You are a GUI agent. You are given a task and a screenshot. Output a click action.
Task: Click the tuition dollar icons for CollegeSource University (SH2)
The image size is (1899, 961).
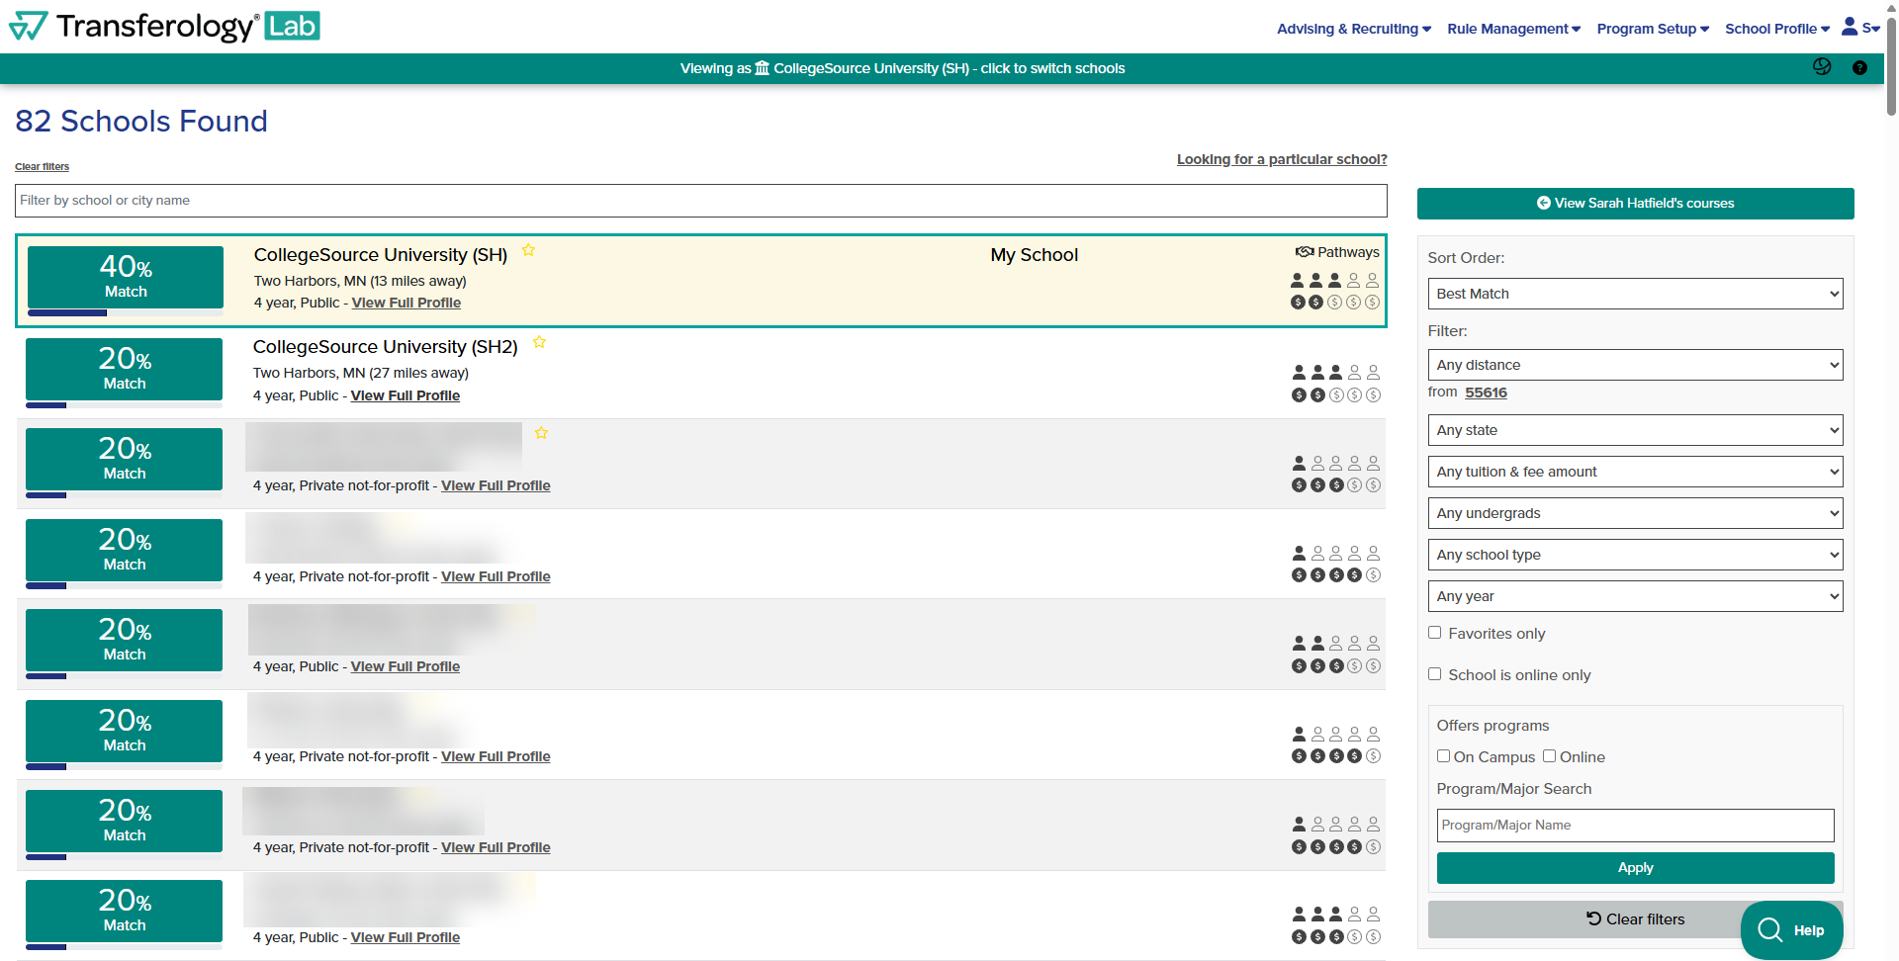point(1335,395)
